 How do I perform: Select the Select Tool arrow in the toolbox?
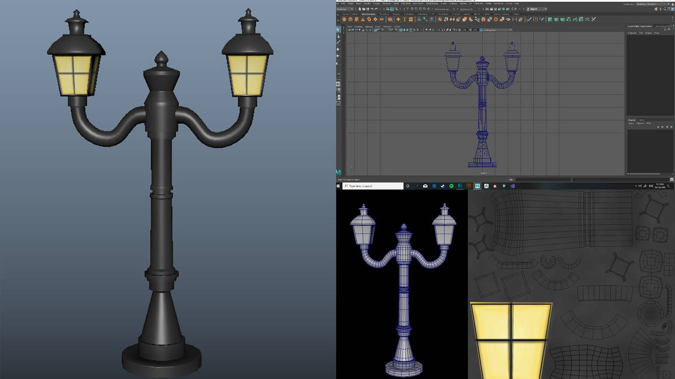coord(339,29)
